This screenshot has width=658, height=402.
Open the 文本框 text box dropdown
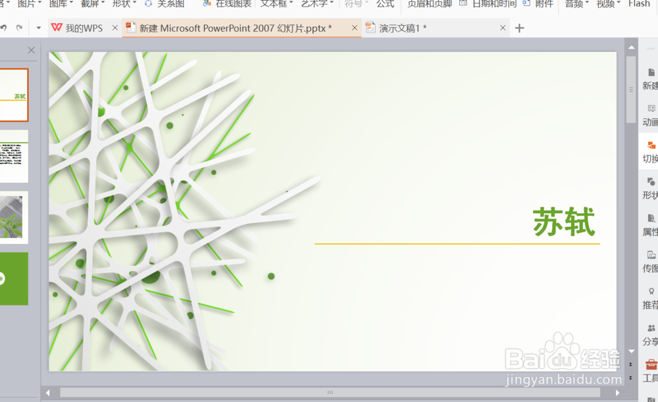276,4
